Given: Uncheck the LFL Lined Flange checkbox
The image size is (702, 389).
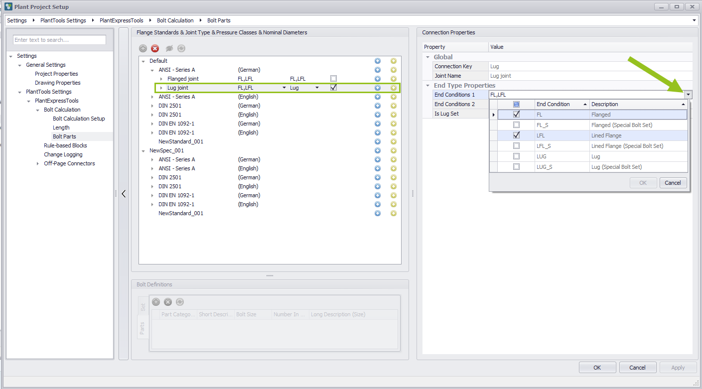Looking at the screenshot, I should pyautogui.click(x=516, y=135).
